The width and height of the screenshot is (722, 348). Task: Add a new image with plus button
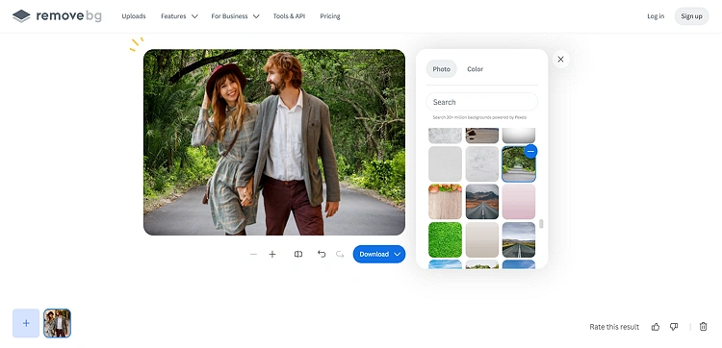26,323
